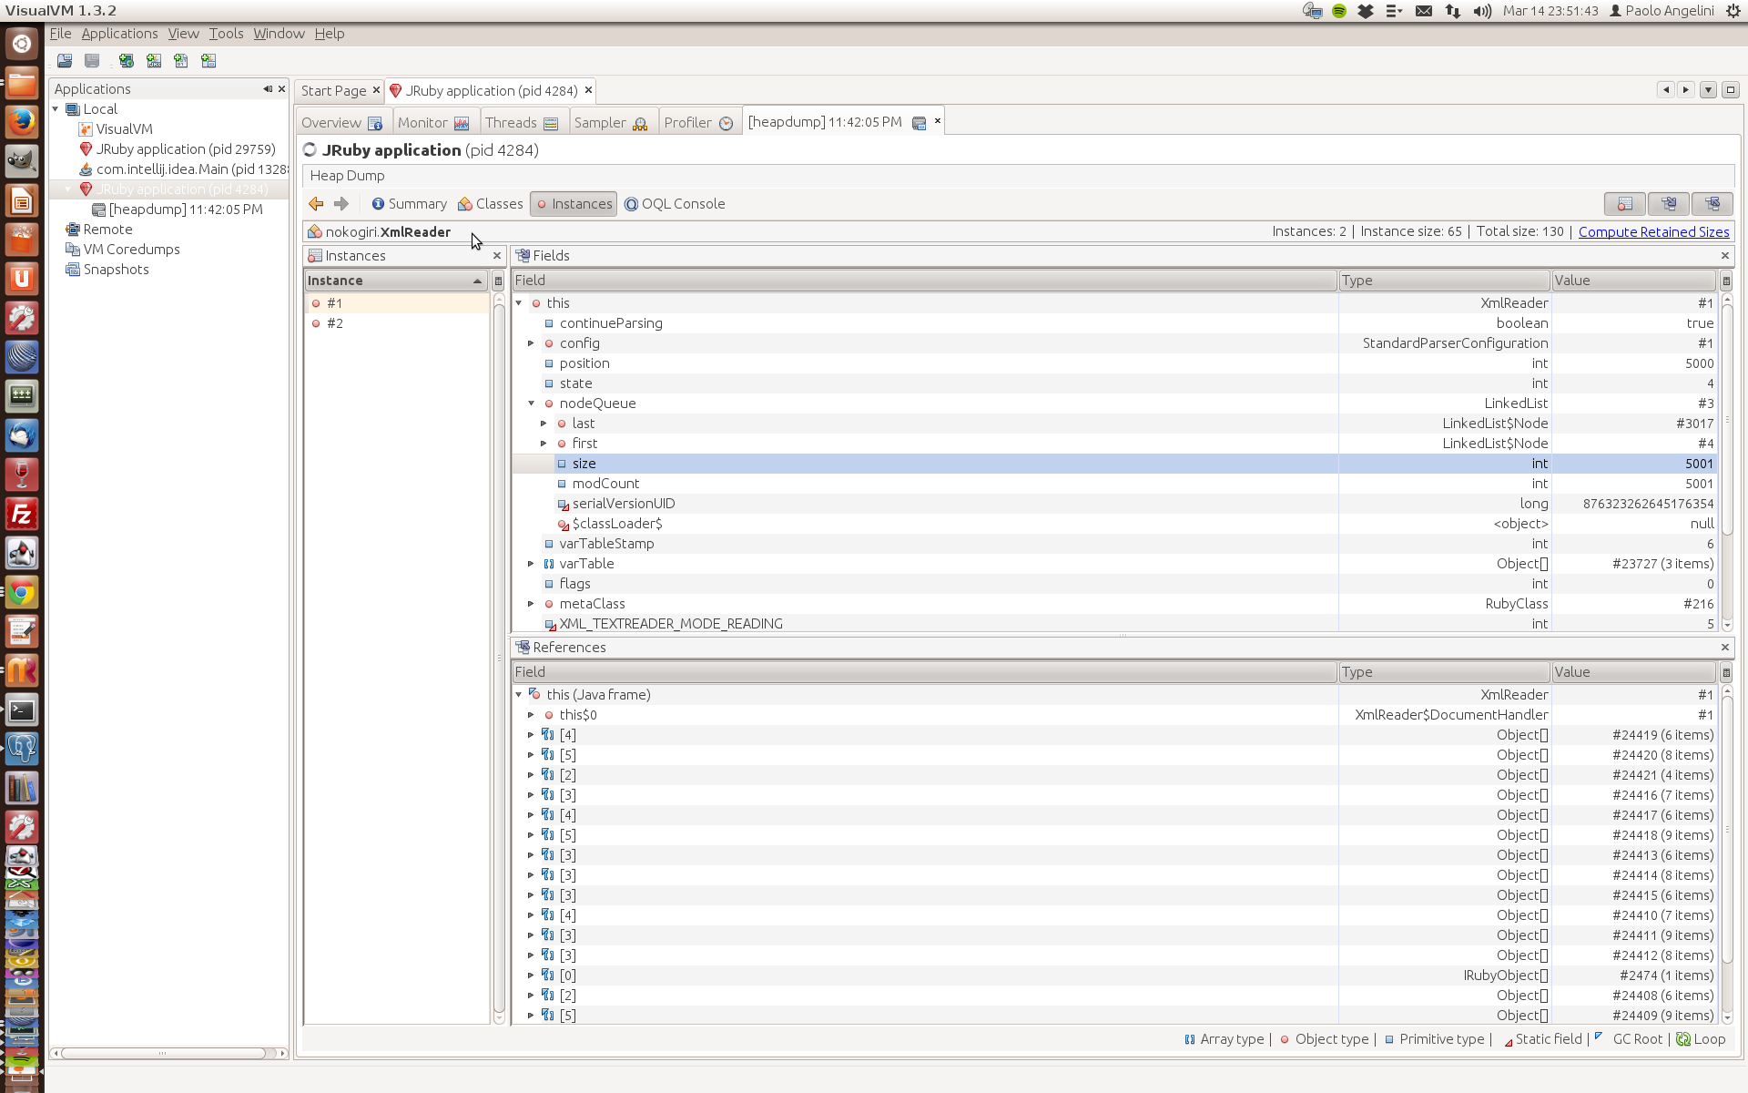Select the modCount field row
Viewport: 1748px width, 1093px height.
pyautogui.click(x=1114, y=484)
